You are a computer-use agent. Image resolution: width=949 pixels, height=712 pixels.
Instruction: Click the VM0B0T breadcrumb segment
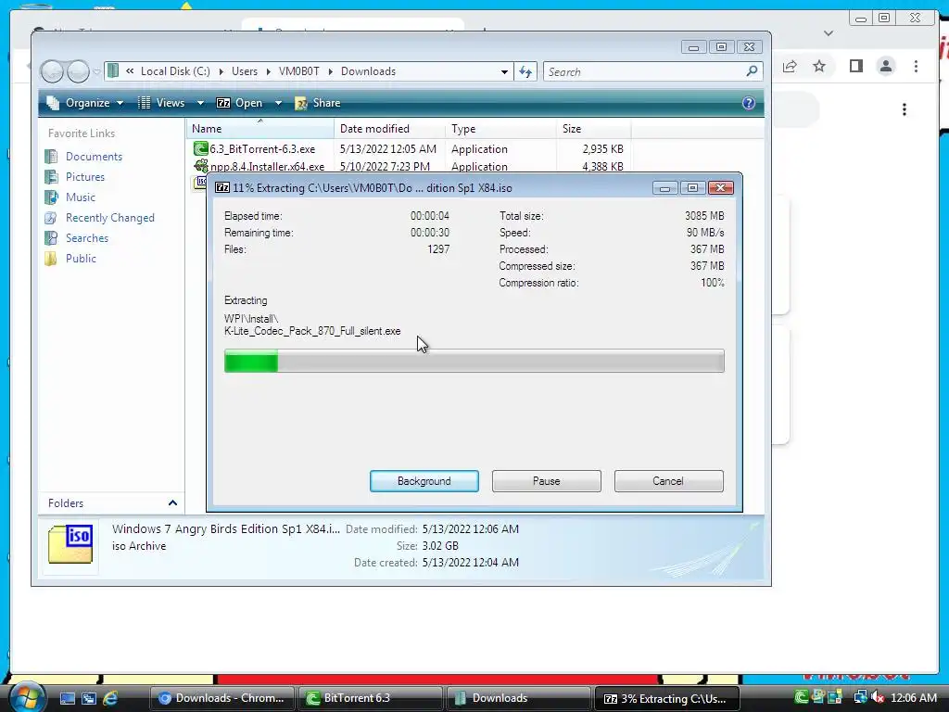coord(299,71)
